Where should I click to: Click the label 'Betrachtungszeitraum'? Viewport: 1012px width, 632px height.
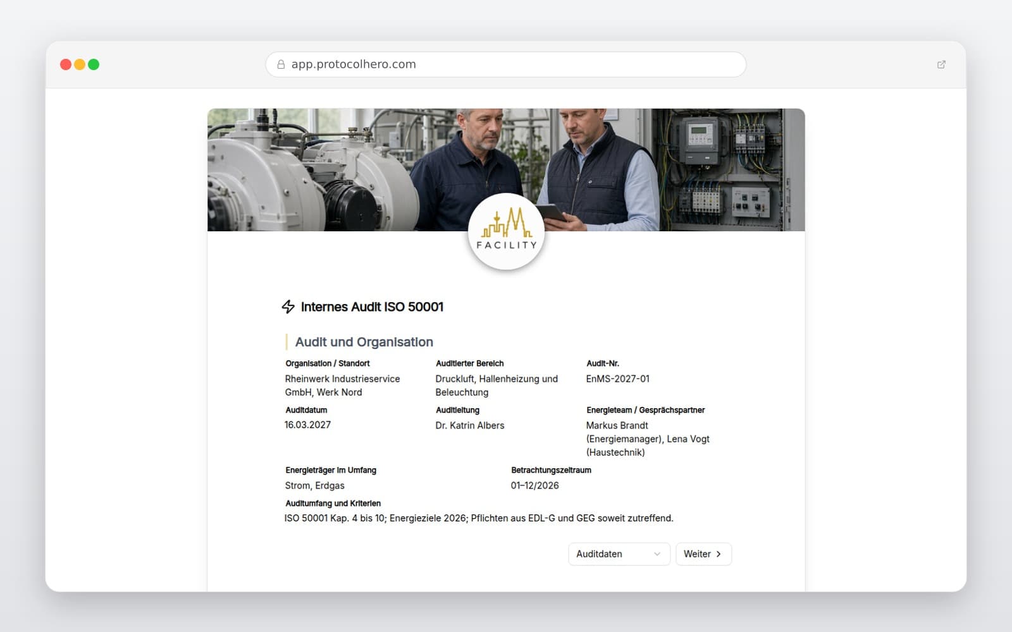551,470
